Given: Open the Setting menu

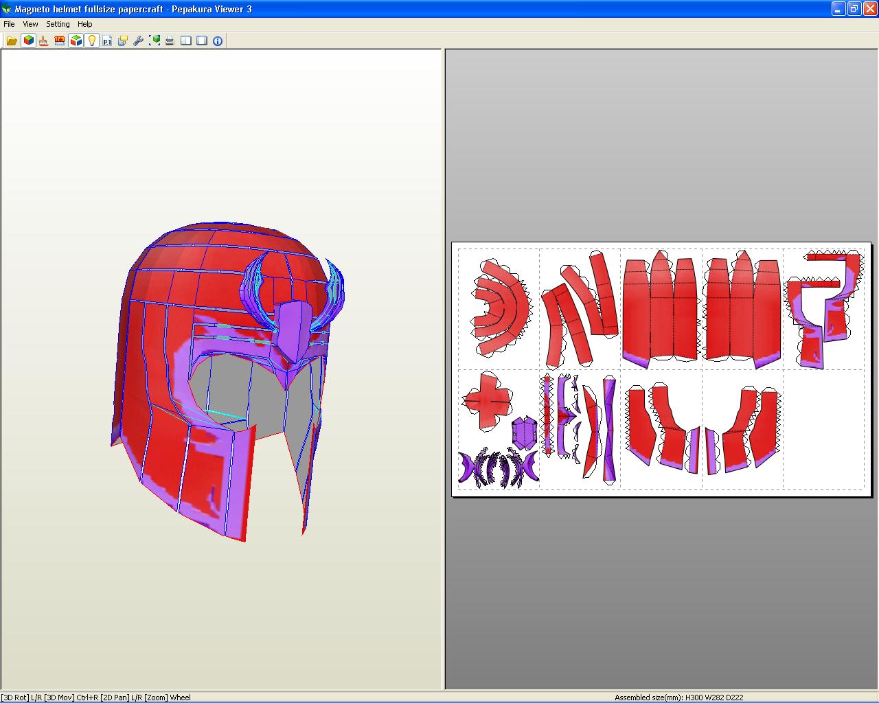Looking at the screenshot, I should pos(58,24).
